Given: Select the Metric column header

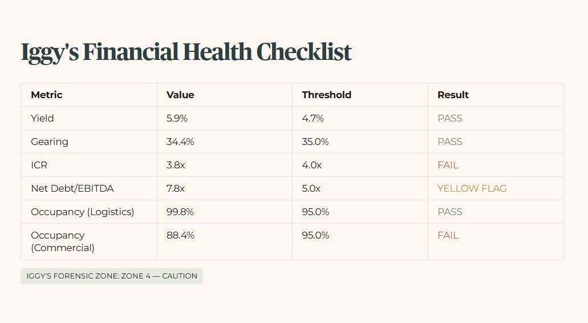Looking at the screenshot, I should point(47,95).
